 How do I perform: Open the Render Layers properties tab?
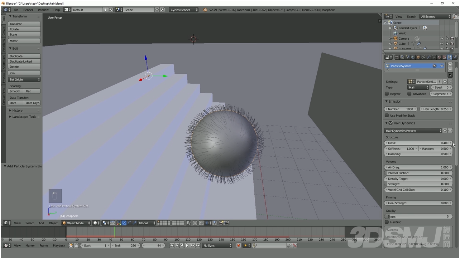click(402, 57)
